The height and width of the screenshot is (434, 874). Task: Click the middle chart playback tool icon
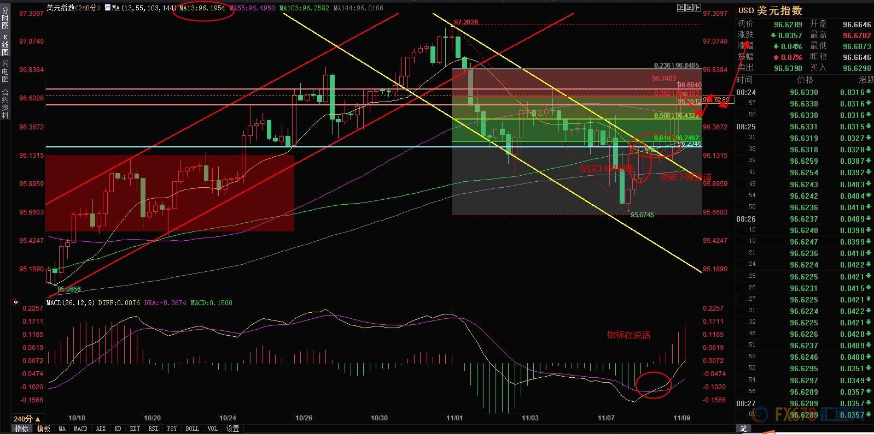point(689,8)
